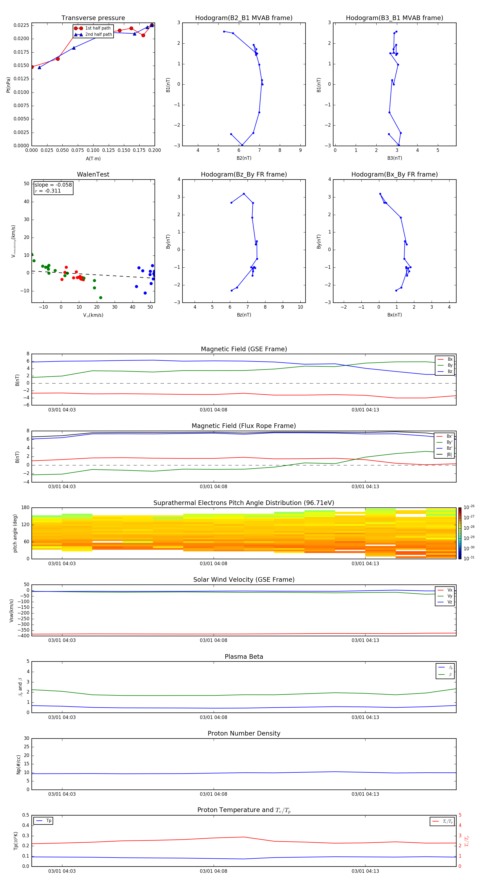
Task: Click the Vy legend entry in solar wind panel
Action: (x=445, y=596)
